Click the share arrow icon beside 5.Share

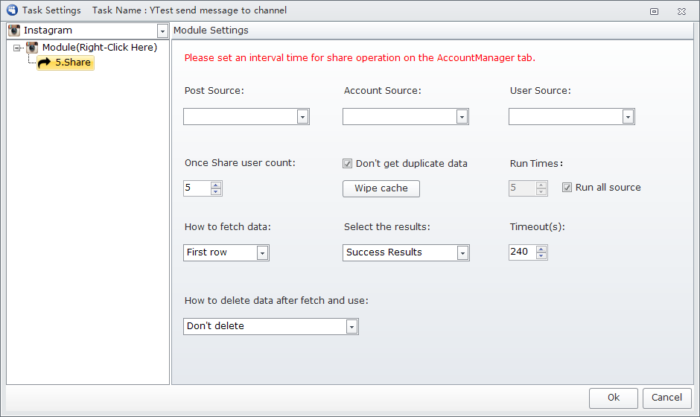click(44, 63)
